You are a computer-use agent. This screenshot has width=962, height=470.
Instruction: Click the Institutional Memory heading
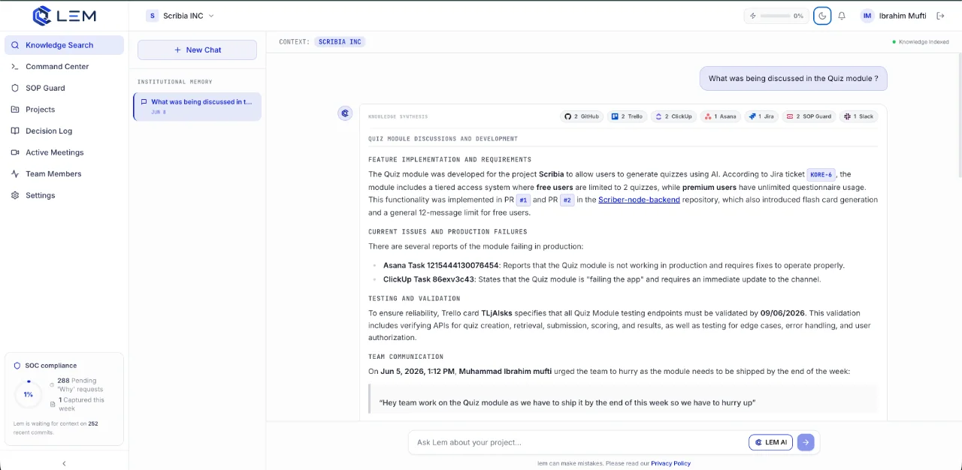click(x=174, y=82)
